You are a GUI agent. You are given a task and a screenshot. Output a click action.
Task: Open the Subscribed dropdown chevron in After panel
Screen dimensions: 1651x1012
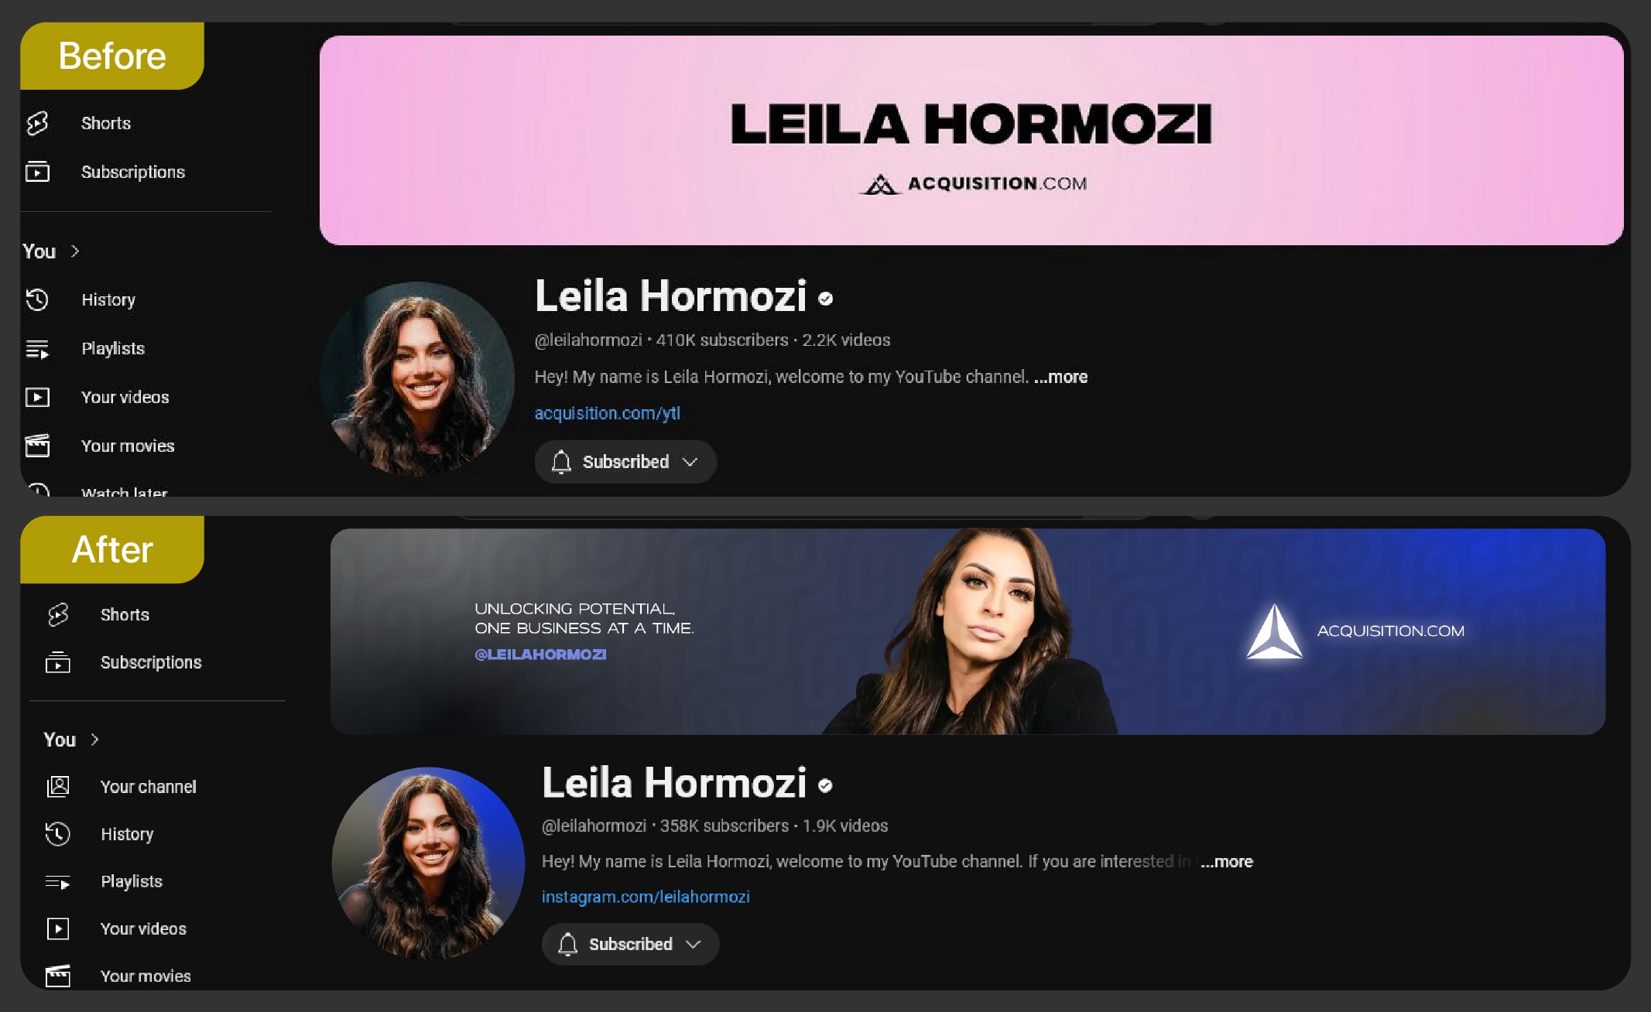[x=694, y=944]
